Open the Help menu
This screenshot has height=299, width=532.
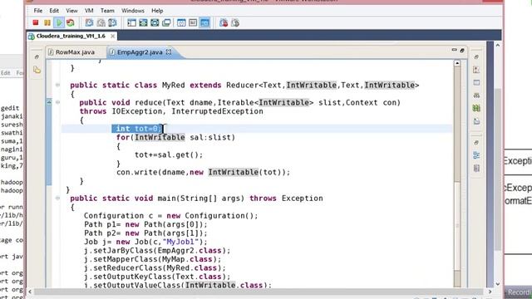(x=157, y=11)
